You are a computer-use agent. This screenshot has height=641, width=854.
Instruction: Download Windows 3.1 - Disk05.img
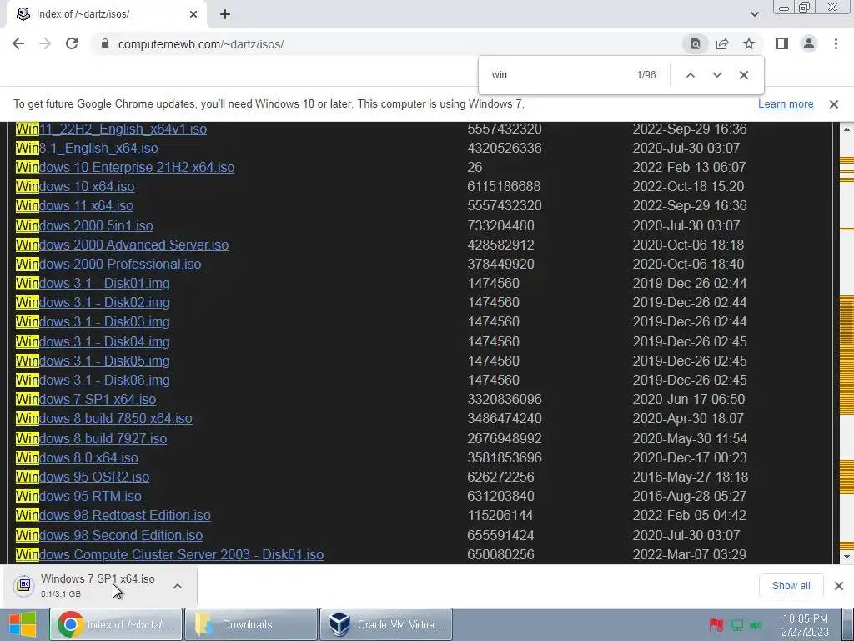[x=93, y=361]
